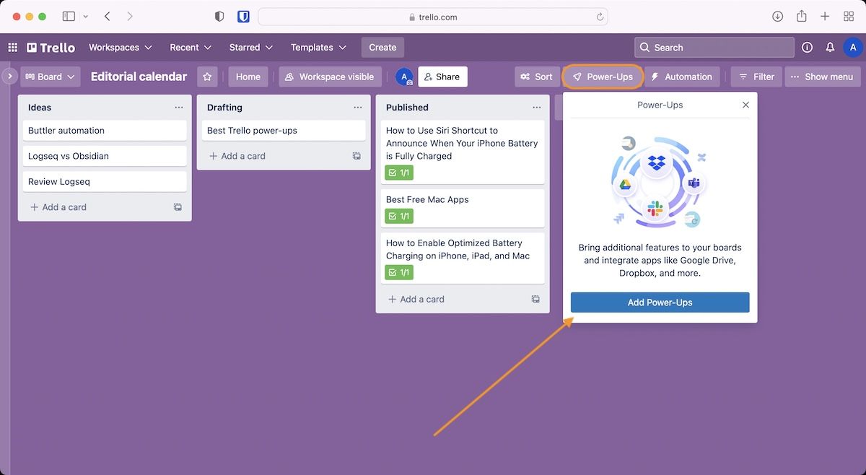Screen dimensions: 866x475
Task: Expand the Workspaces dropdown
Action: (120, 48)
